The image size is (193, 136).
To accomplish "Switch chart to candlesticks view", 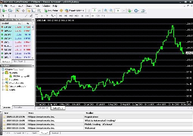I will coord(94,11).
